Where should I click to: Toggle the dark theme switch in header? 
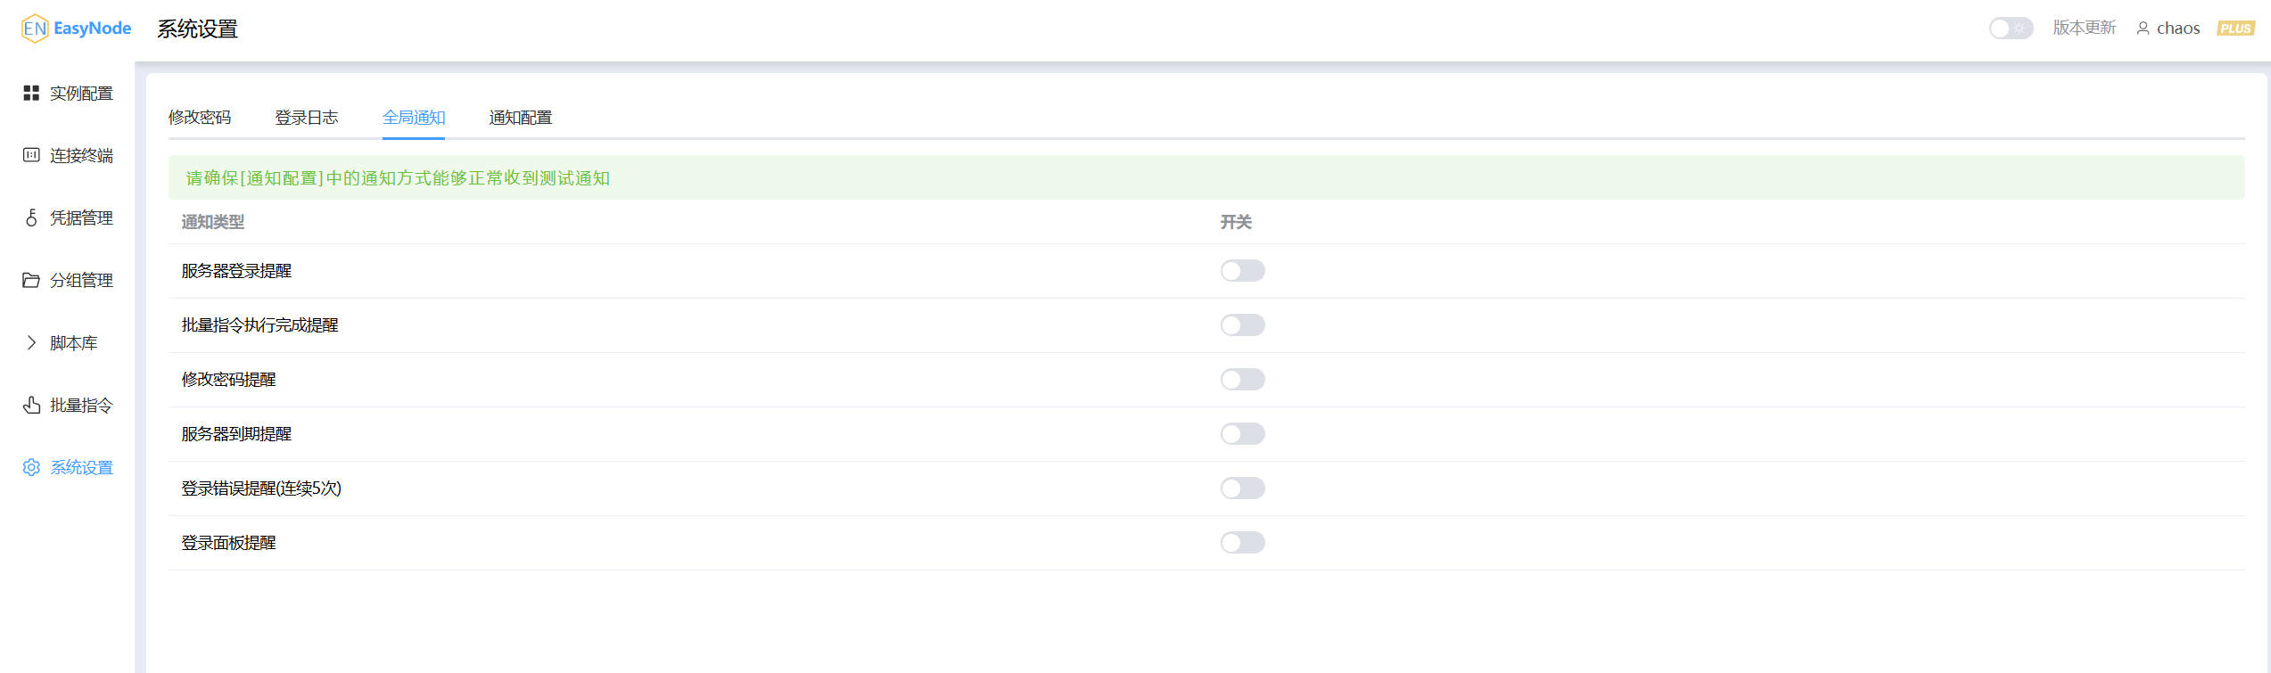[x=2011, y=29]
